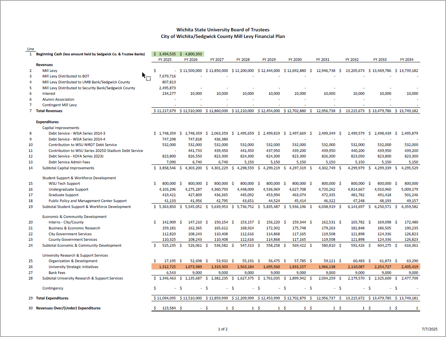Screen dimensions: 446x337
Task: Click the 'WSU Tech Support' row label
Action: tap(64, 184)
